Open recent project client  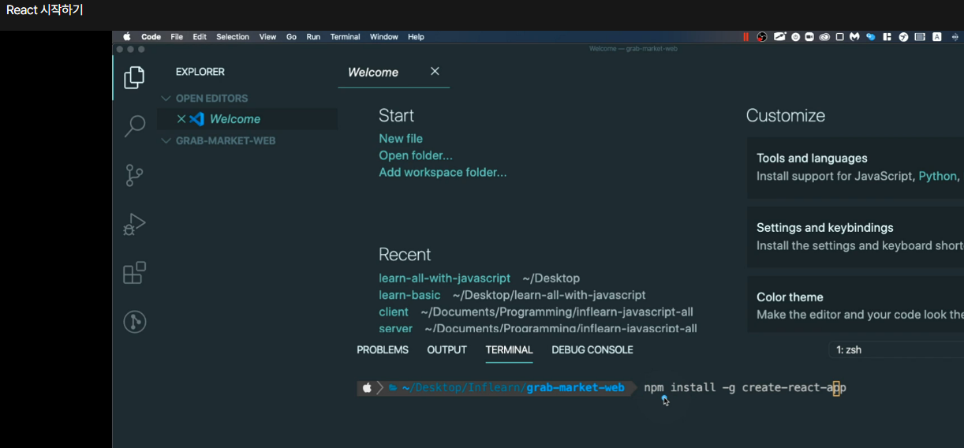394,312
